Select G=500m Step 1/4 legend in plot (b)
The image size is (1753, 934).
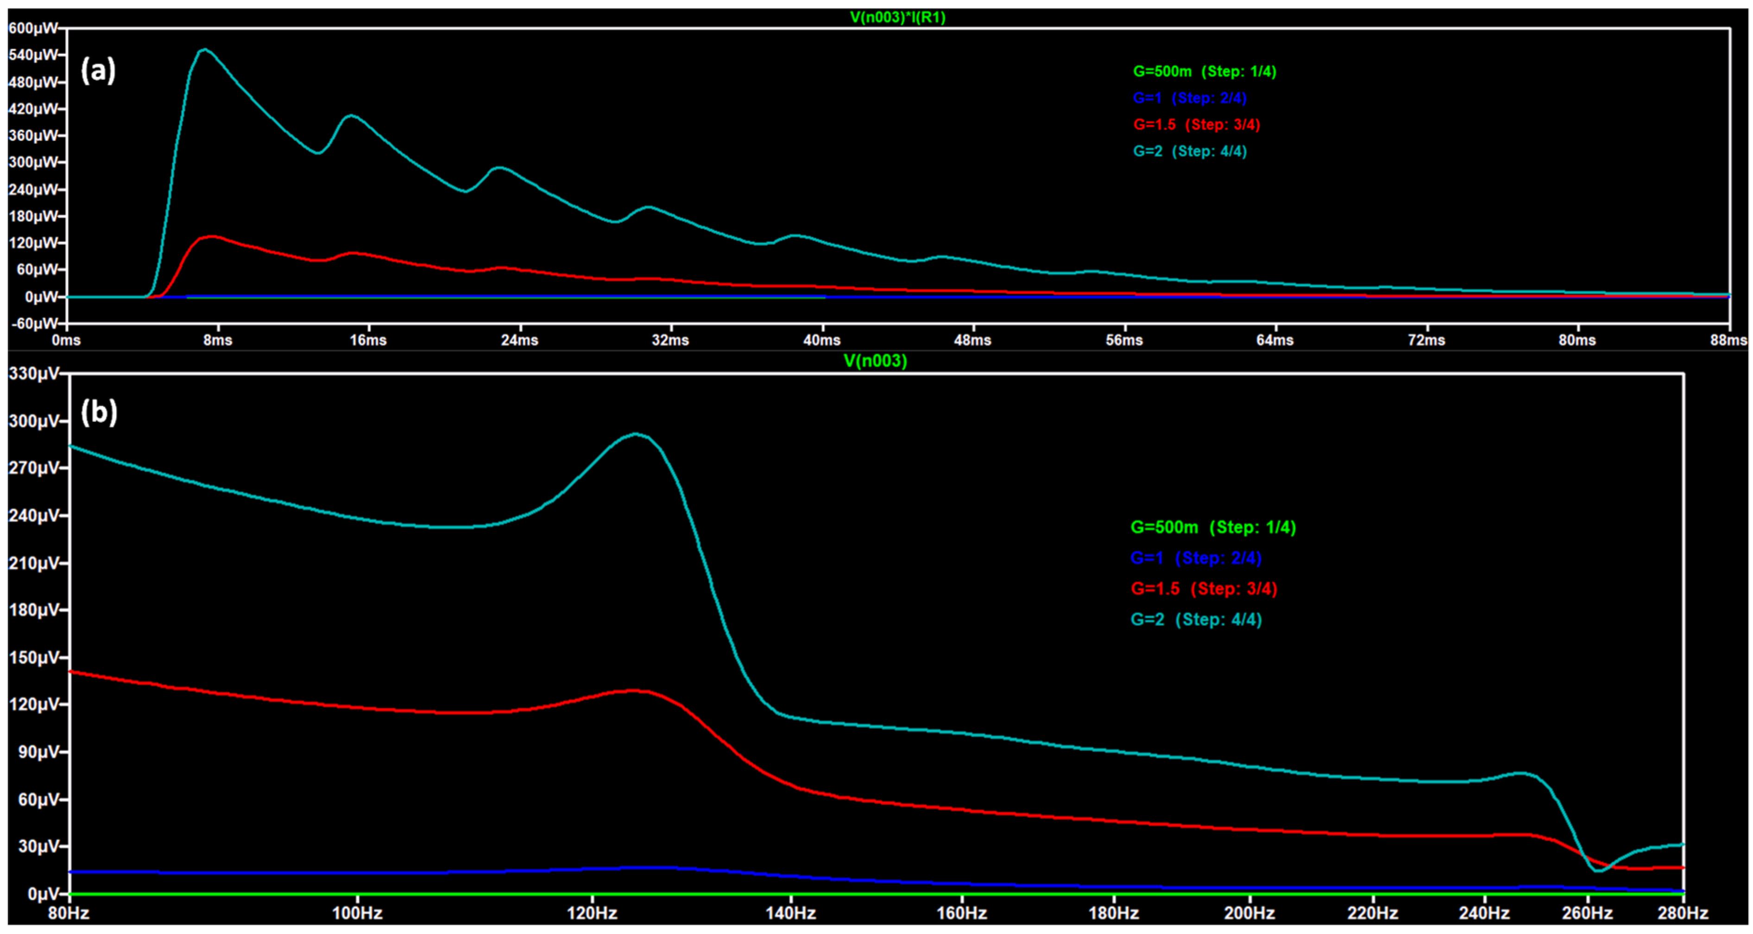(1213, 528)
